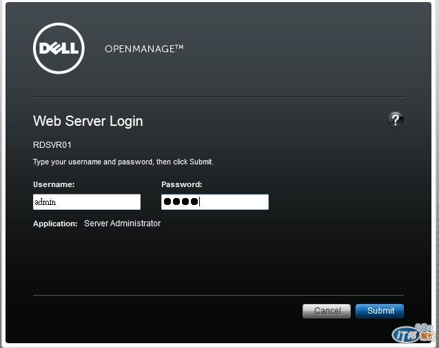Screen dimensions: 439x348
Task: Click the Server Administrator application text
Action: [123, 224]
